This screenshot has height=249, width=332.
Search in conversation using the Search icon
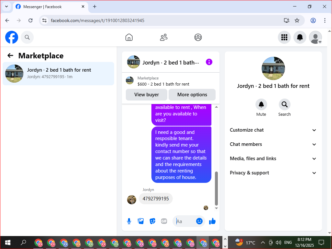click(x=284, y=104)
